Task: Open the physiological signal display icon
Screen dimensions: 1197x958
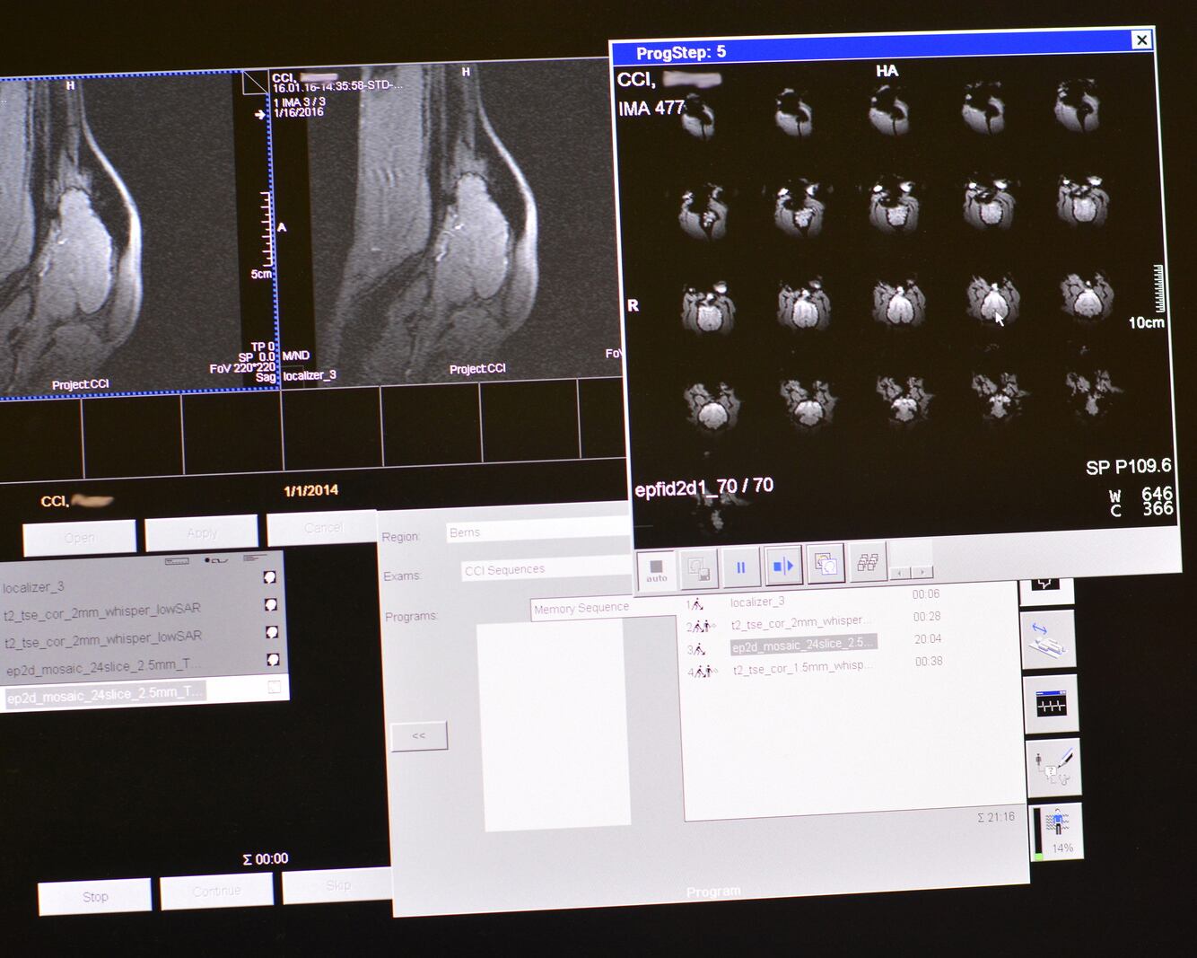Action: (x=1051, y=704)
